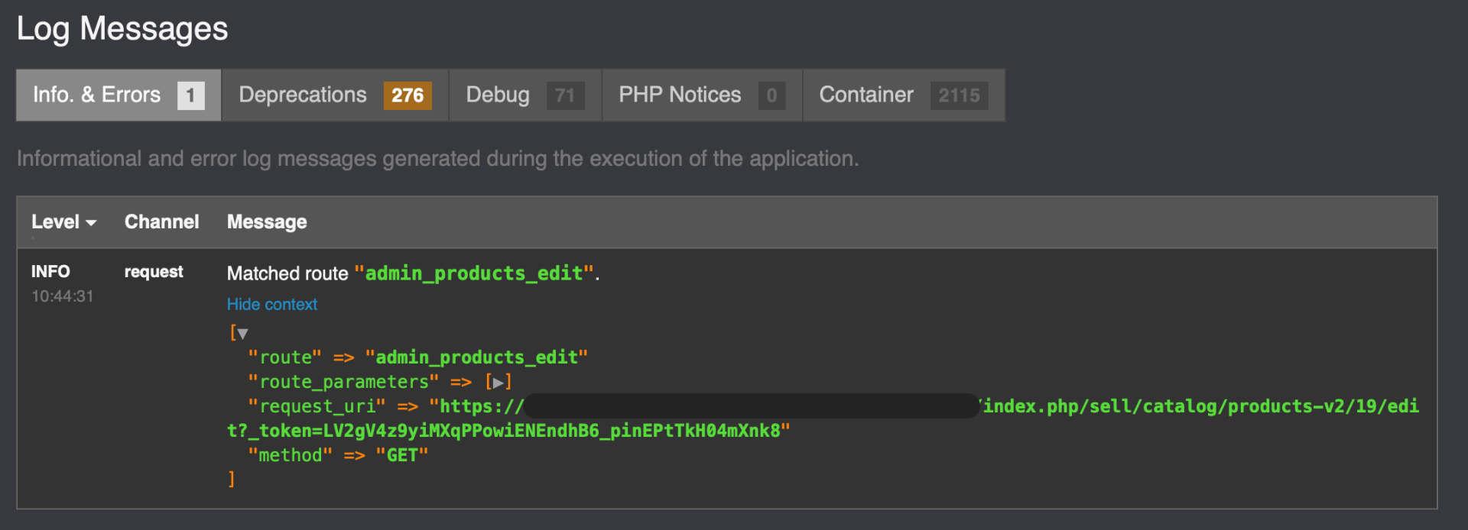Switch to the Debug tab
The width and height of the screenshot is (1468, 530).
pyautogui.click(x=498, y=95)
